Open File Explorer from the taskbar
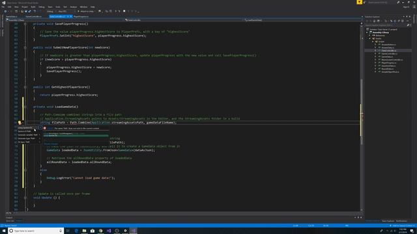This screenshot has width=417, height=234. point(84,231)
